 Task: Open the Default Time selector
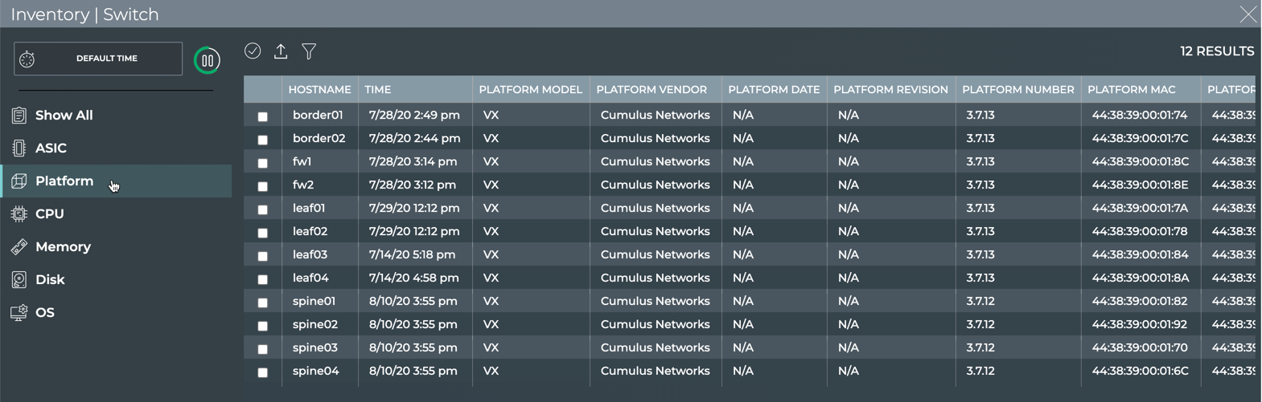point(98,59)
